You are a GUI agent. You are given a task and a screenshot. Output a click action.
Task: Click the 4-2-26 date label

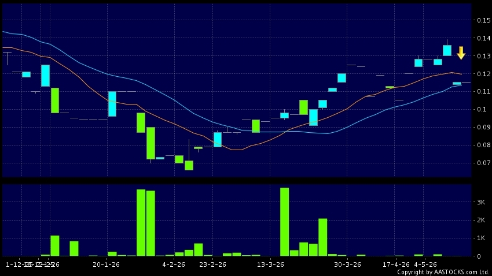pos(174,264)
